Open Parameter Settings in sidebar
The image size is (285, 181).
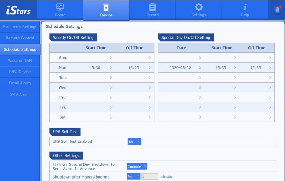[20, 27]
